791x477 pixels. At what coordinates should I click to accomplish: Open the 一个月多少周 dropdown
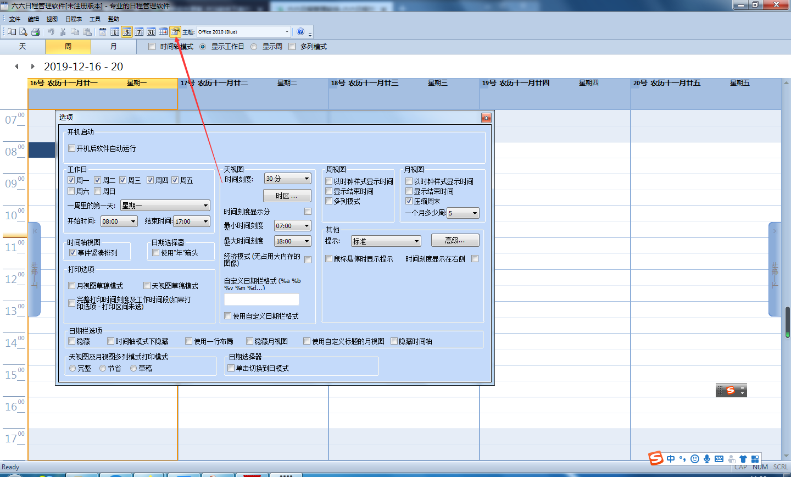tap(463, 213)
